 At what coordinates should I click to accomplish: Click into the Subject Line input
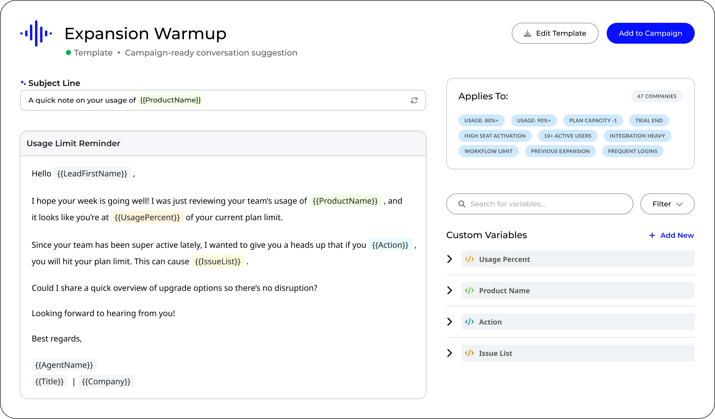pos(223,100)
